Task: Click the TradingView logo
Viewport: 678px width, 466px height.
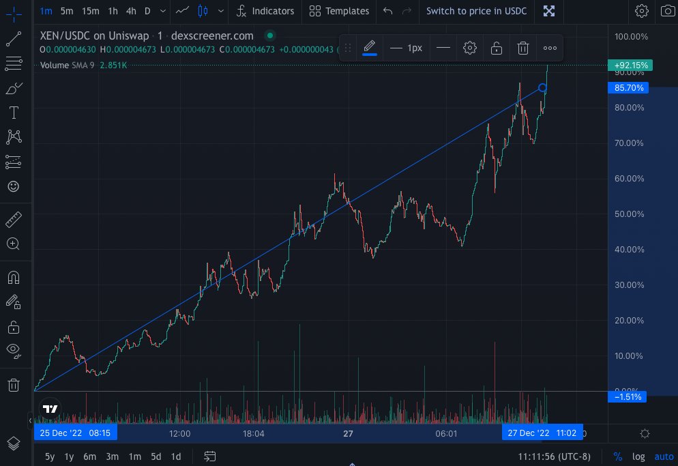Action: point(50,409)
